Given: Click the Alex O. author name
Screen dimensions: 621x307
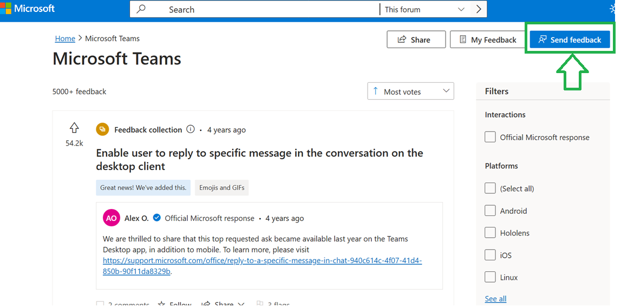Looking at the screenshot, I should [x=136, y=218].
